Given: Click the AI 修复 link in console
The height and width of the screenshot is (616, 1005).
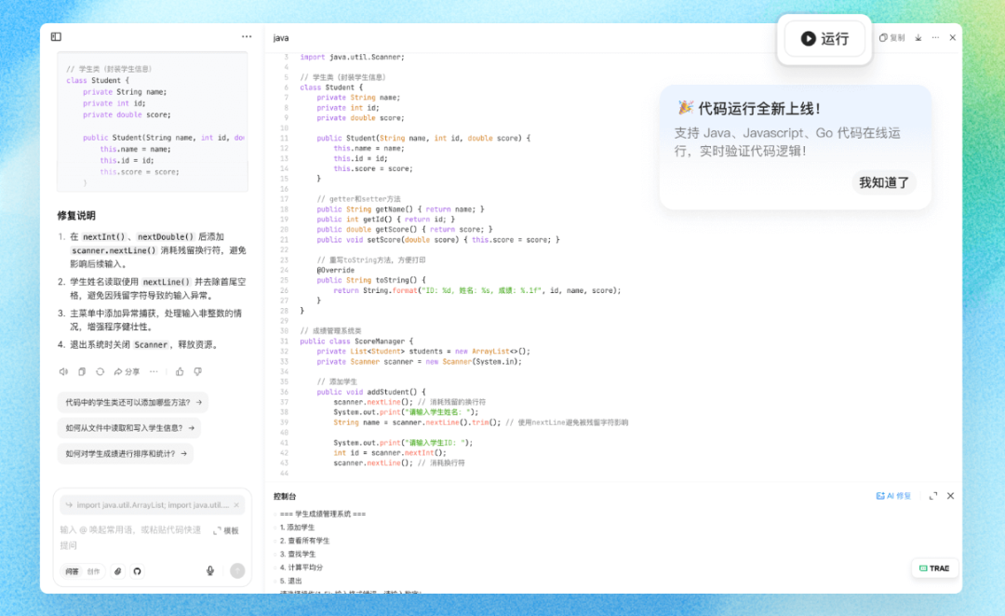Looking at the screenshot, I should coord(894,496).
